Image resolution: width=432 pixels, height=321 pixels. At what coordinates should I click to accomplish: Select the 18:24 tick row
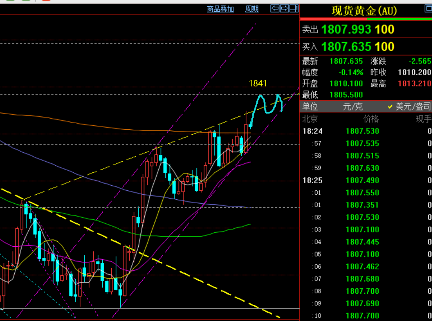click(366, 131)
